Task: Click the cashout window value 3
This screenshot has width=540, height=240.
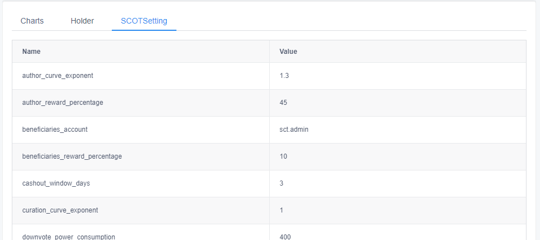Action: 282,183
